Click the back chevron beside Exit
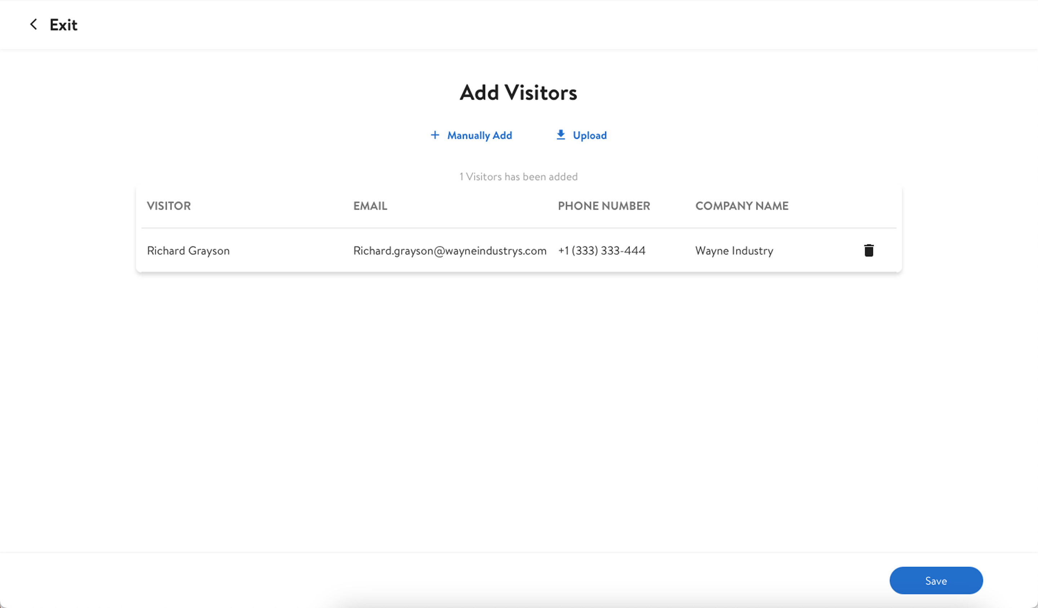The height and width of the screenshot is (608, 1038). (x=34, y=24)
